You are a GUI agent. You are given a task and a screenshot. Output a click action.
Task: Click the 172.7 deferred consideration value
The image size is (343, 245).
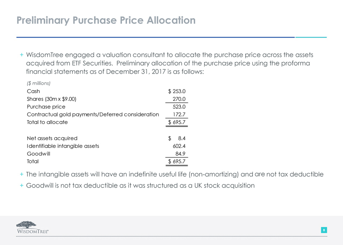coord(179,115)
